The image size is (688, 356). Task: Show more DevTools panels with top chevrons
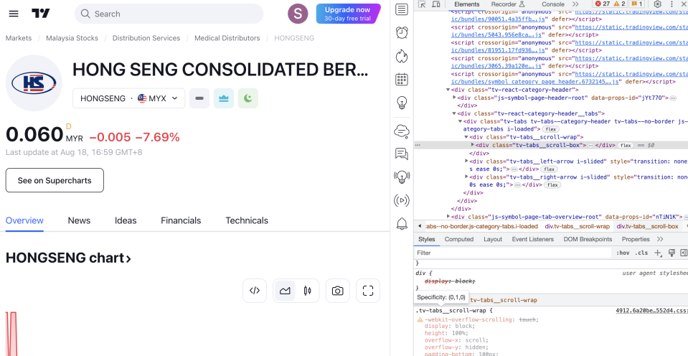coord(575,4)
